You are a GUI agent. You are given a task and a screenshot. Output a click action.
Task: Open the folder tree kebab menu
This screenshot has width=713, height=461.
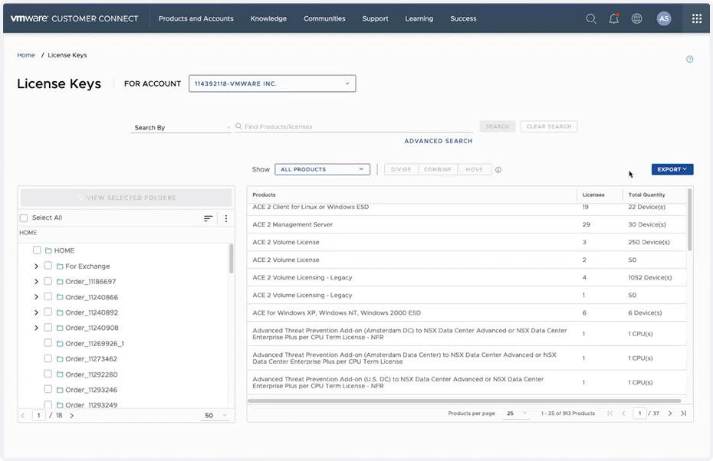[x=226, y=218]
